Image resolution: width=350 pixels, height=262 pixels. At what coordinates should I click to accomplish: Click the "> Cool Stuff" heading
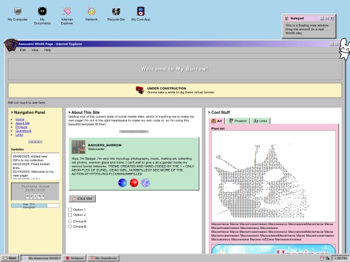(219, 113)
